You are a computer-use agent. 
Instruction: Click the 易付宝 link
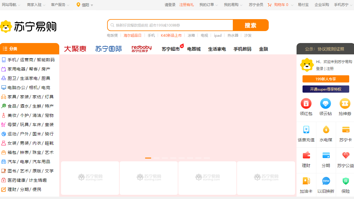point(303,5)
